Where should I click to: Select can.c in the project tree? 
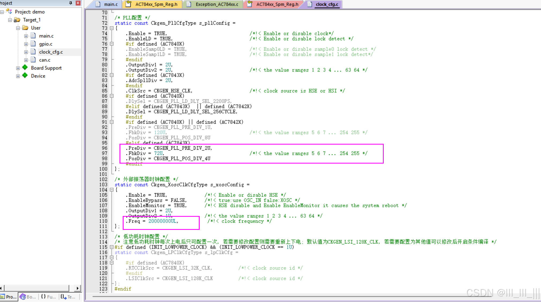pyautogui.click(x=44, y=60)
